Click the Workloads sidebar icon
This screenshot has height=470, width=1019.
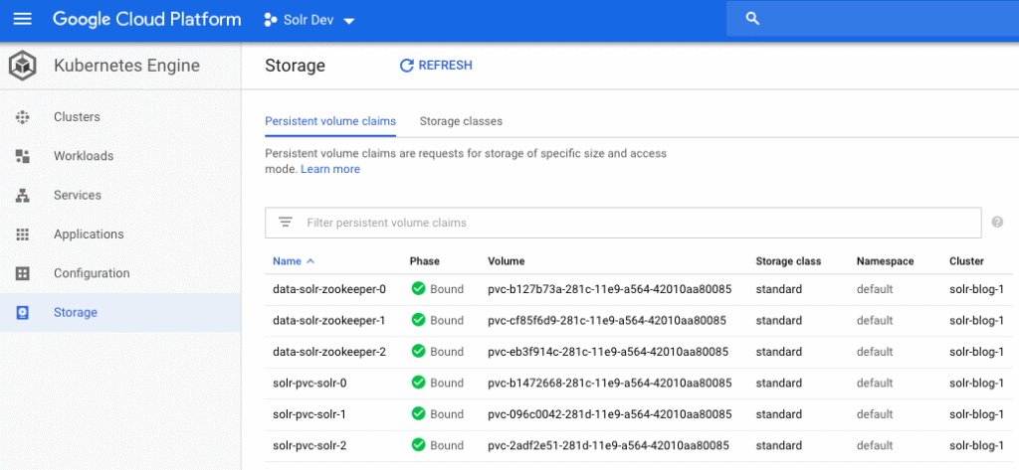pyautogui.click(x=23, y=156)
